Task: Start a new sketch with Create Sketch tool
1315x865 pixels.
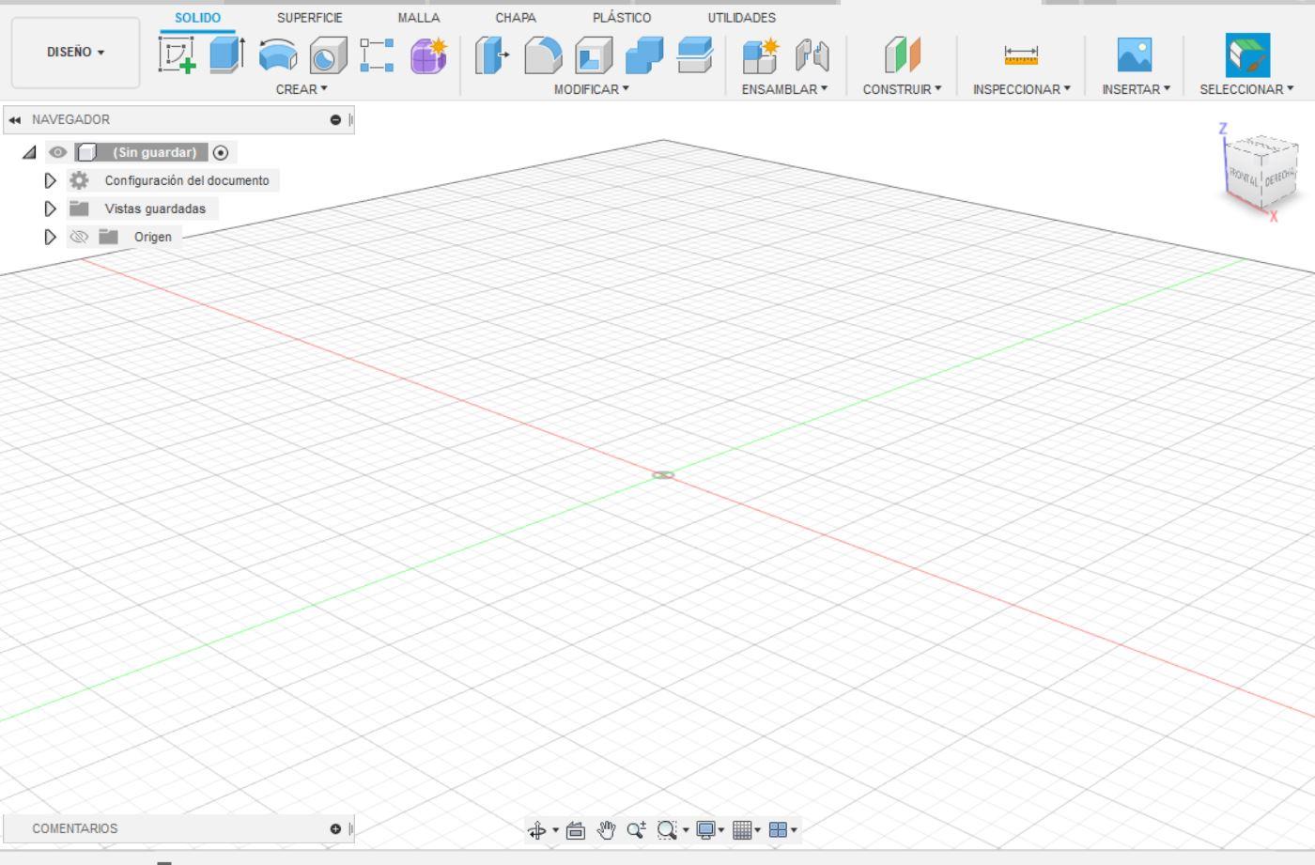Action: coord(178,54)
